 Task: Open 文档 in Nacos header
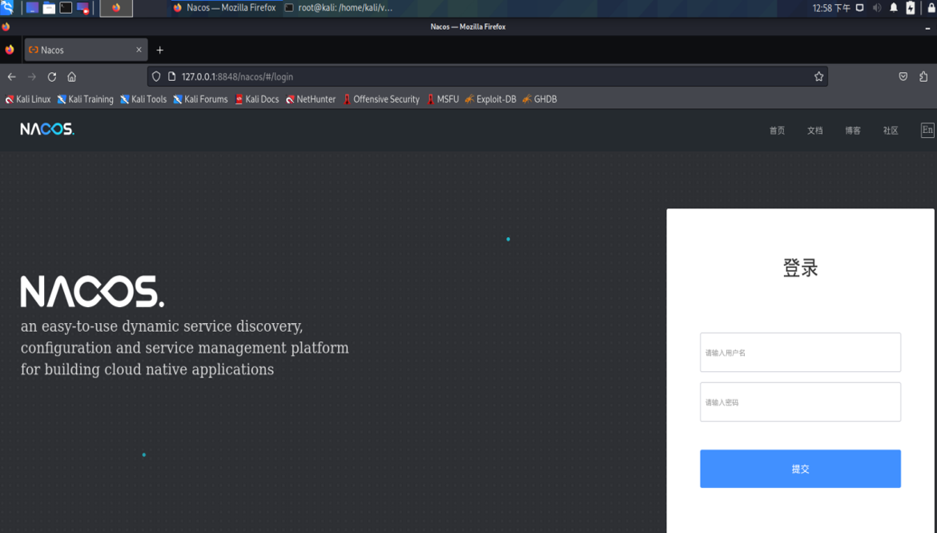click(x=815, y=131)
